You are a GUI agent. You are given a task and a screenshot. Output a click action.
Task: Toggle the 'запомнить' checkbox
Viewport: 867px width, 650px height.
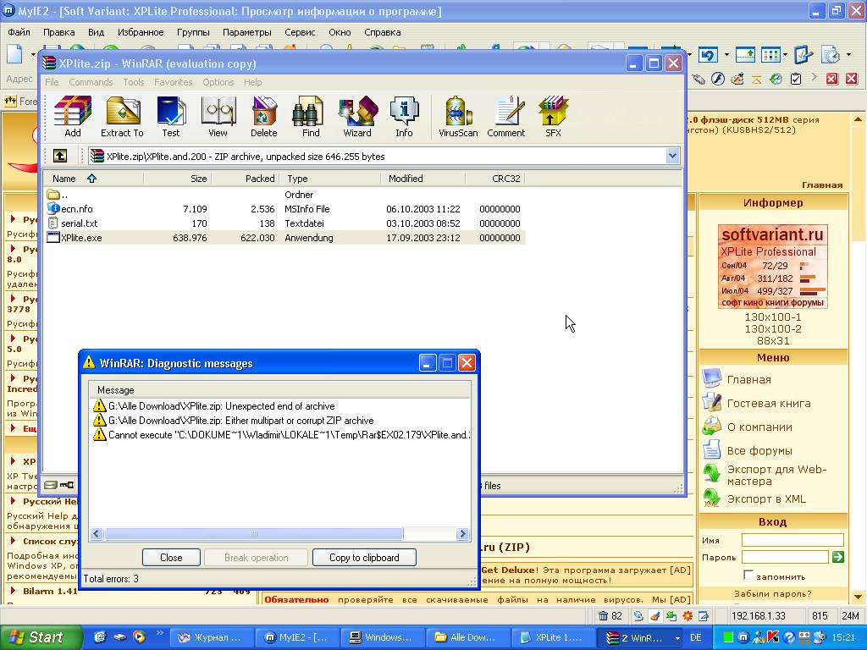tap(748, 576)
